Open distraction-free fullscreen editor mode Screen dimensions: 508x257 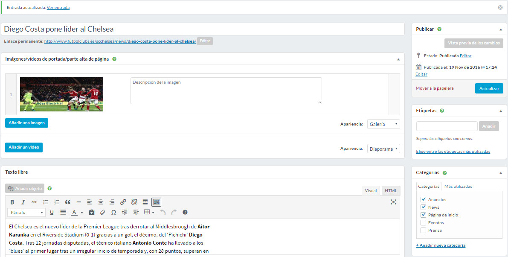point(393,202)
